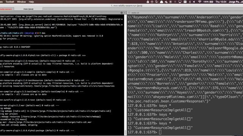This screenshot has width=243, height=136.
Task: Click 'assembled in [73 msecs]' line
Action: click(14, 119)
